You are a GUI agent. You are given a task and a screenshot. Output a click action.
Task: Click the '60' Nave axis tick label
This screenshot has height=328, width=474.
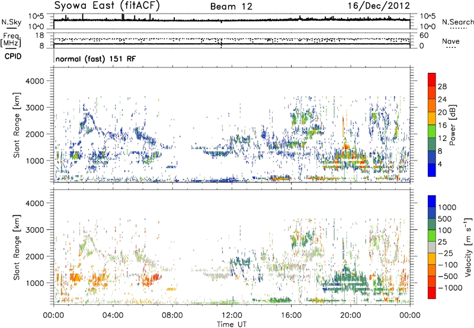424,36
